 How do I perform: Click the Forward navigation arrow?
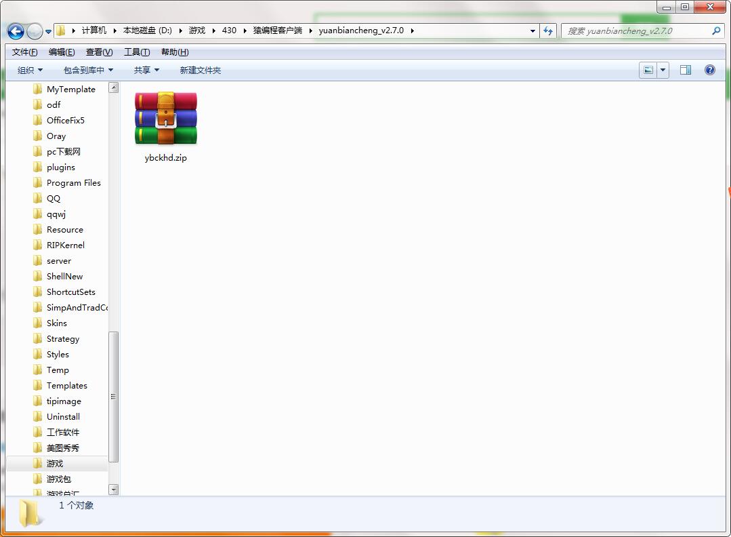35,31
